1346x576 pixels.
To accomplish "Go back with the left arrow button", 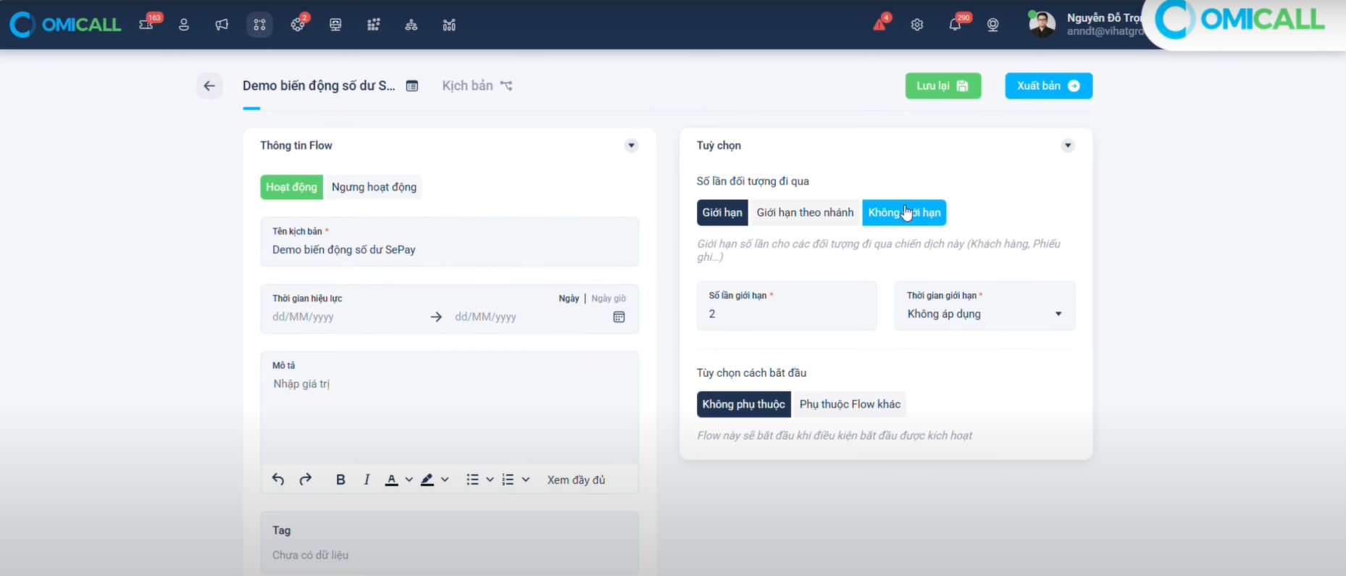I will coord(209,85).
